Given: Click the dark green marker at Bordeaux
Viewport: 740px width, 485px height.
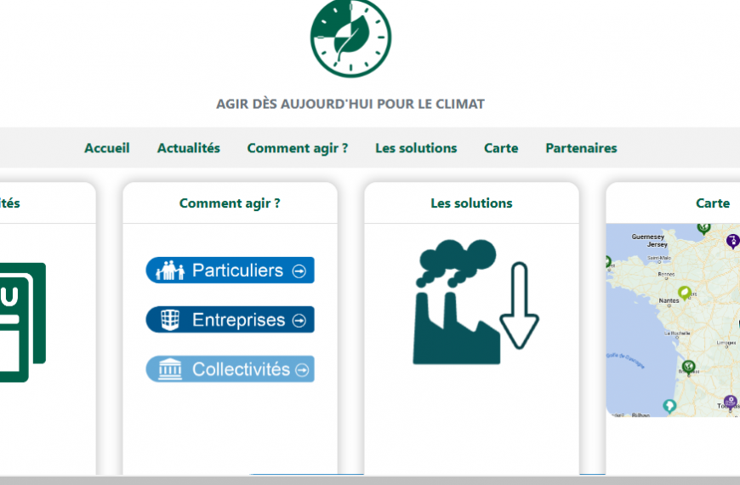Looking at the screenshot, I should tap(689, 368).
